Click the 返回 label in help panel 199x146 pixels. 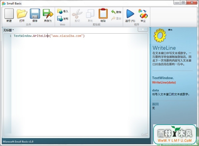click(x=155, y=104)
